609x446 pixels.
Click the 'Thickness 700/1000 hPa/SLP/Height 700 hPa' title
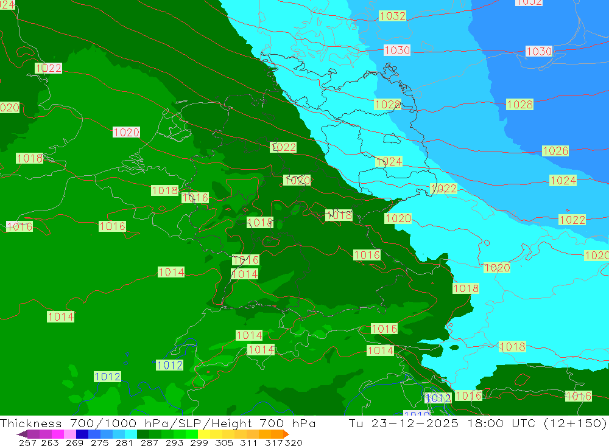click(158, 423)
